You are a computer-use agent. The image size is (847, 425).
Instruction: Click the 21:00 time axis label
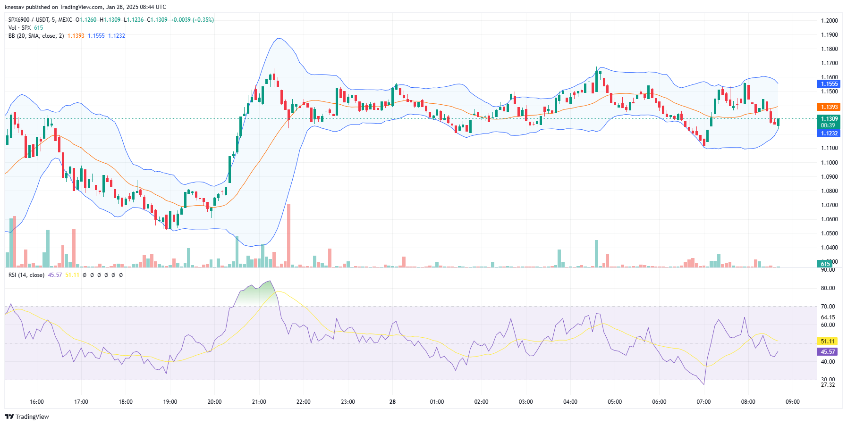click(x=259, y=402)
